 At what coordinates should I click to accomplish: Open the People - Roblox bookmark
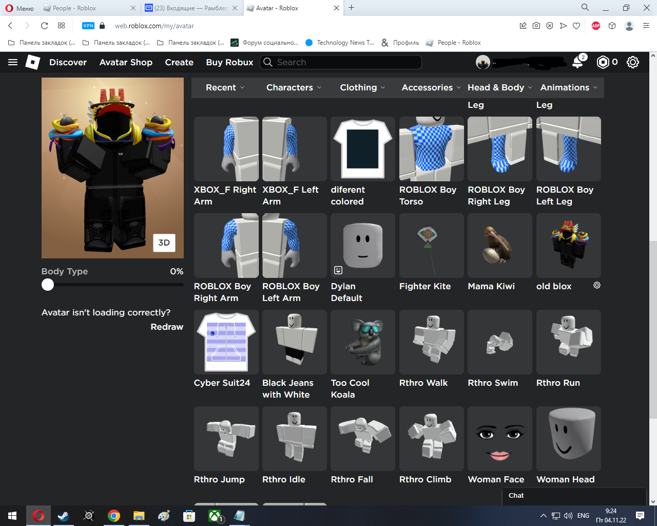tap(453, 43)
